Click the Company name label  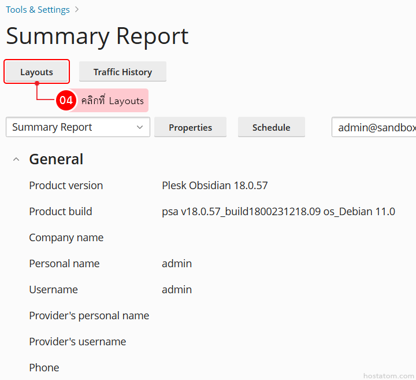(66, 238)
